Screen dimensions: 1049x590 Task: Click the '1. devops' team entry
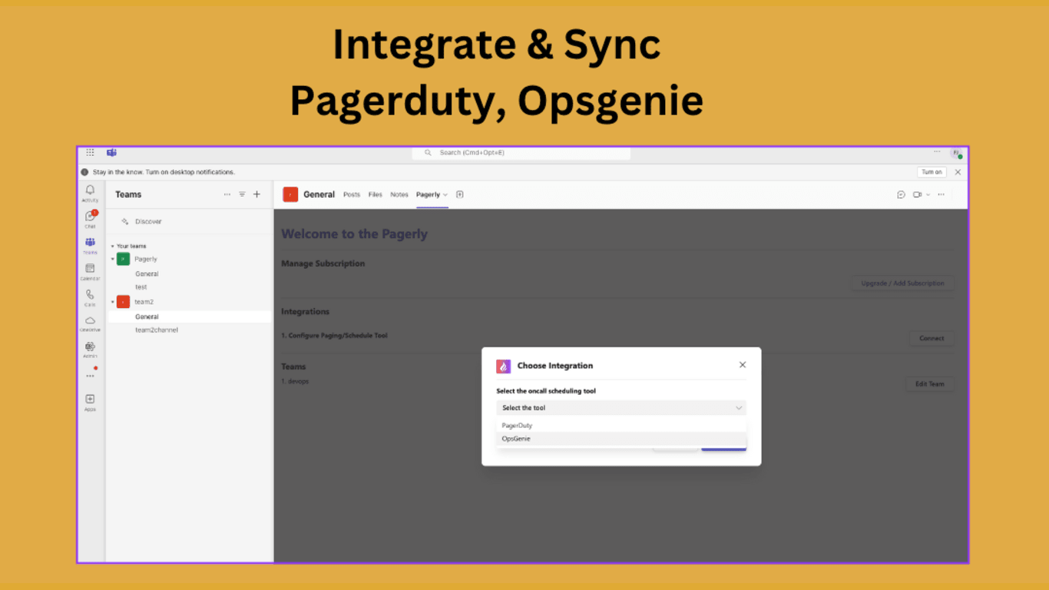295,381
